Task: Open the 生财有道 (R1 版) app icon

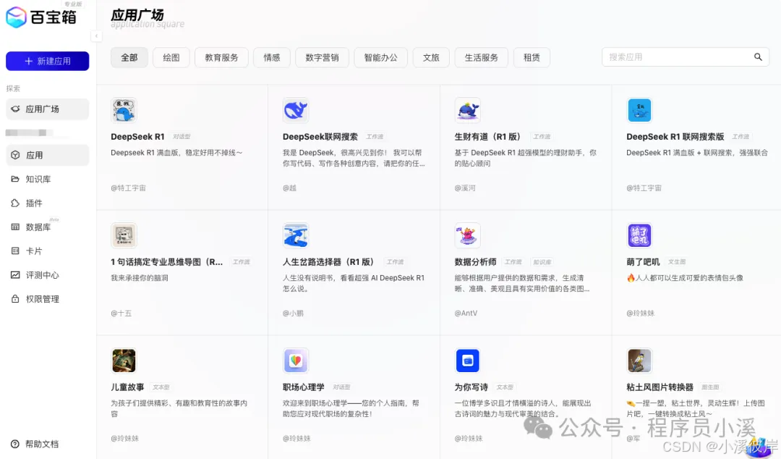Action: 468,110
